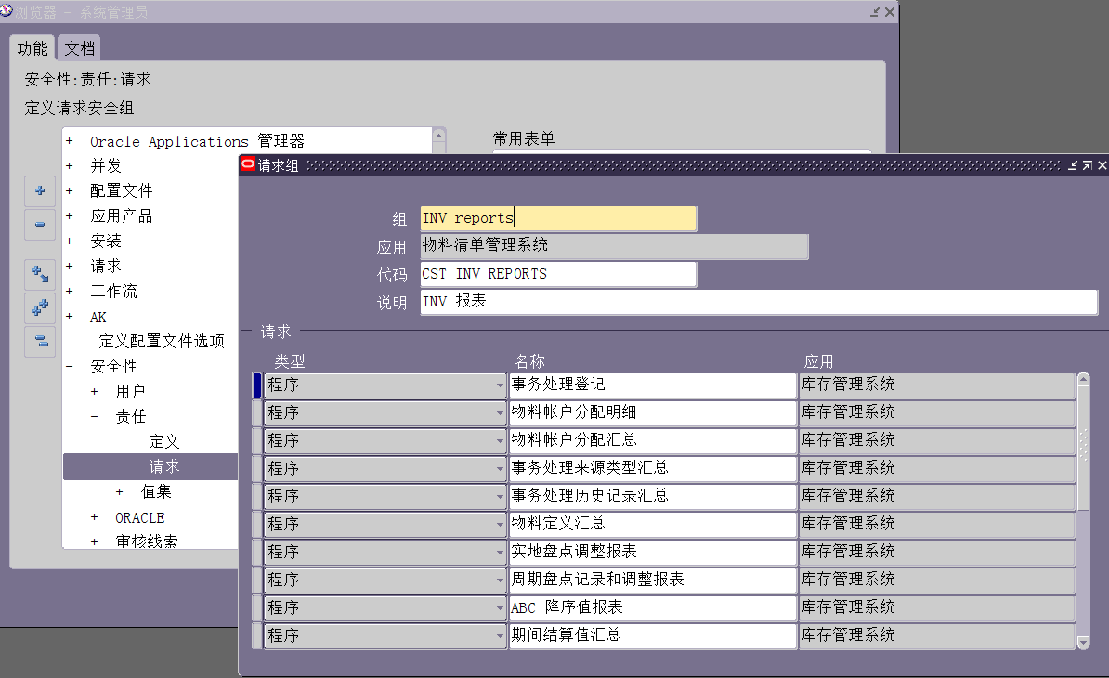Collapse the 责任 tree node
Image resolution: width=1109 pixels, height=678 pixels.
tap(94, 416)
